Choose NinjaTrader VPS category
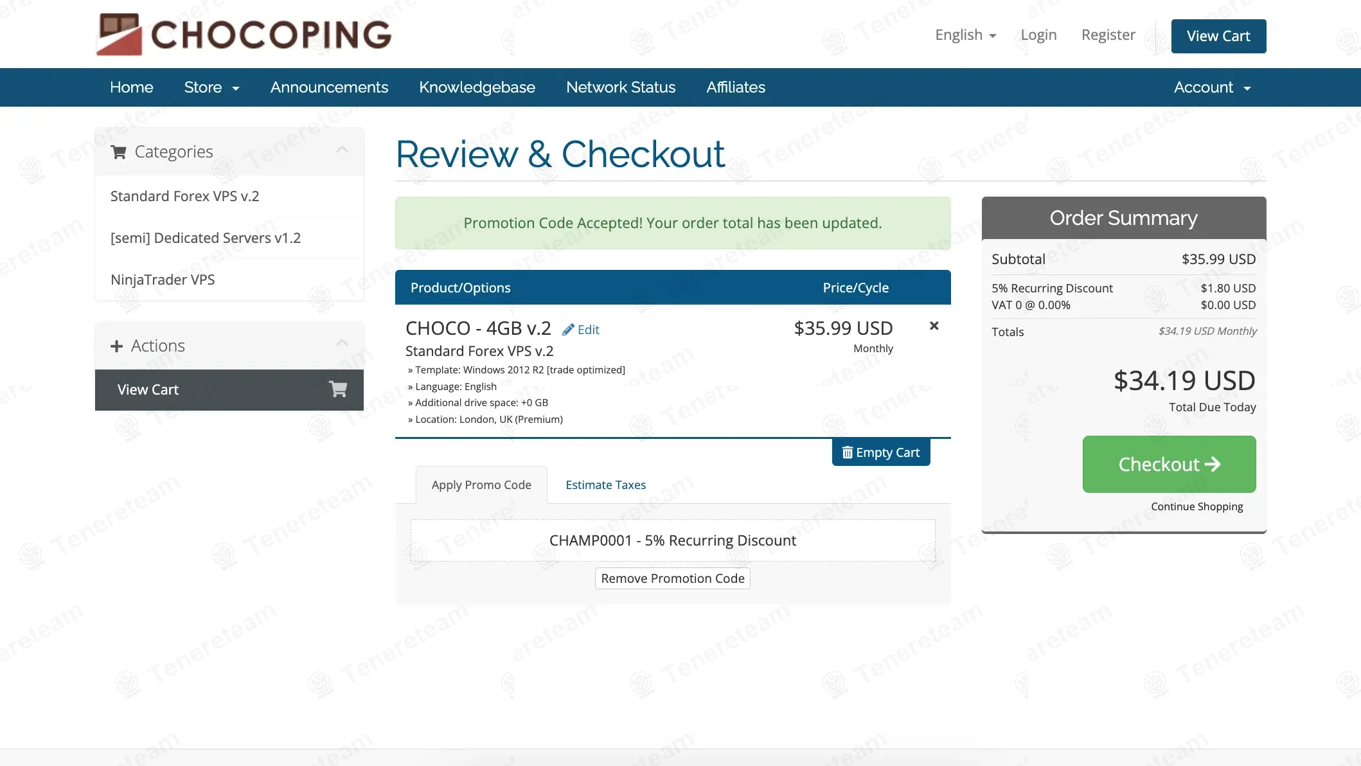The image size is (1361, 766). 163,280
